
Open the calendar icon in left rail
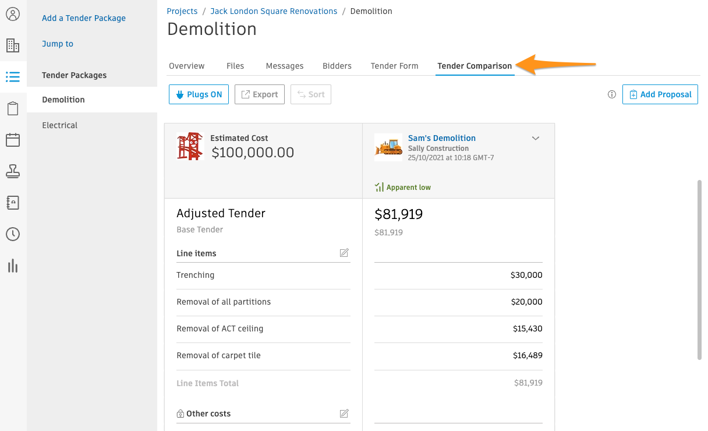tap(13, 140)
